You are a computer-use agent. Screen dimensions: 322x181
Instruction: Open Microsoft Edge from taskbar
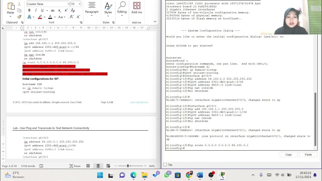(x=133, y=175)
